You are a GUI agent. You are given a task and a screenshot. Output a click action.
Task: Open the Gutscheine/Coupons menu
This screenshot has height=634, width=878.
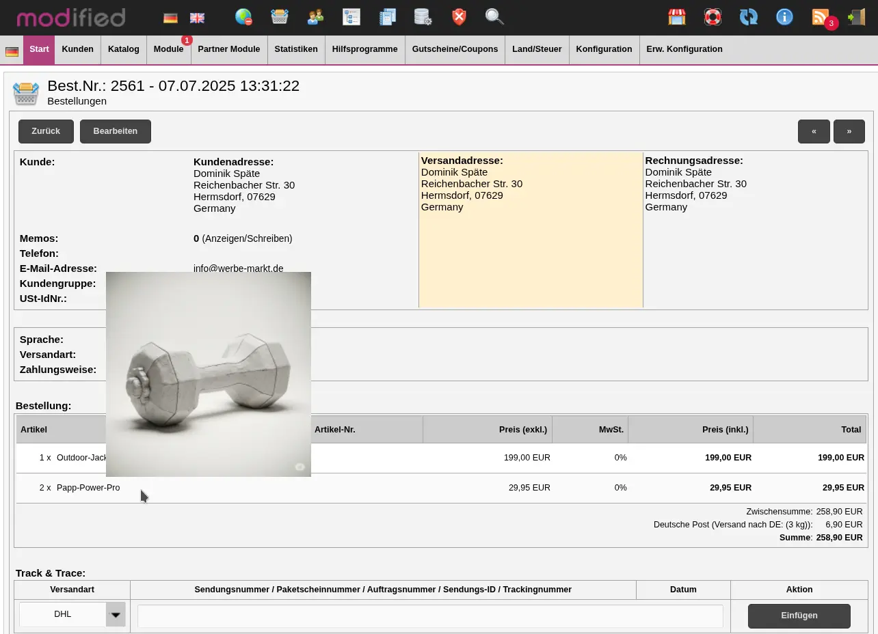(455, 49)
